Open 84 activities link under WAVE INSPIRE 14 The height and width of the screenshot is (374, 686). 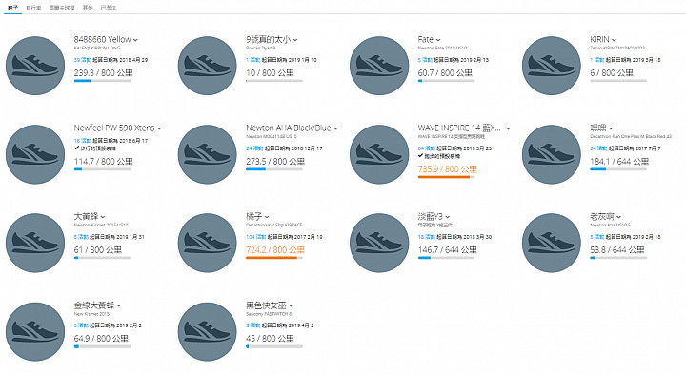coord(427,148)
